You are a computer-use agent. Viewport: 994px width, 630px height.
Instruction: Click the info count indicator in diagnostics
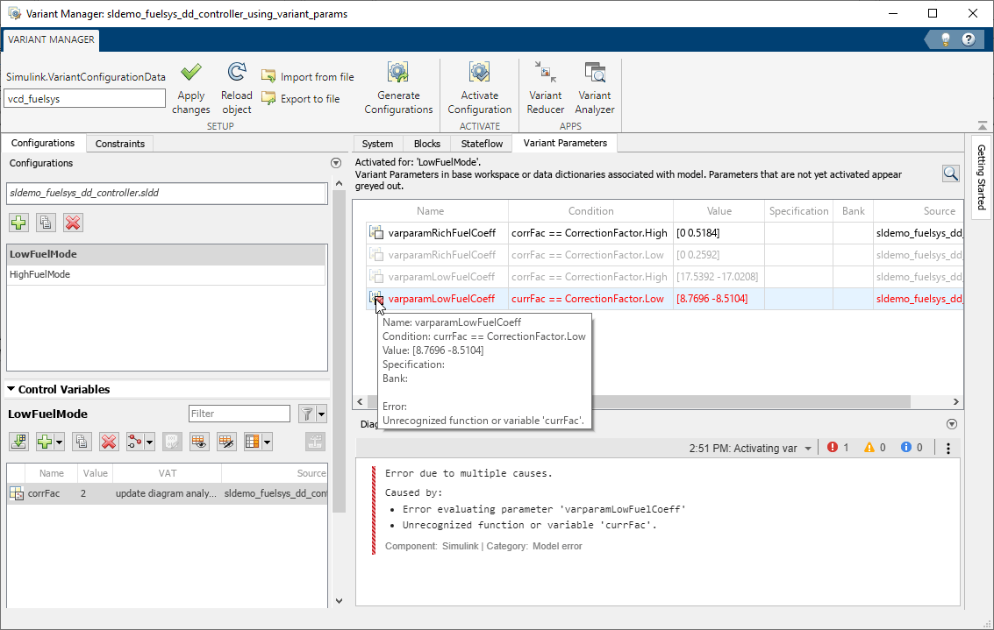(912, 448)
